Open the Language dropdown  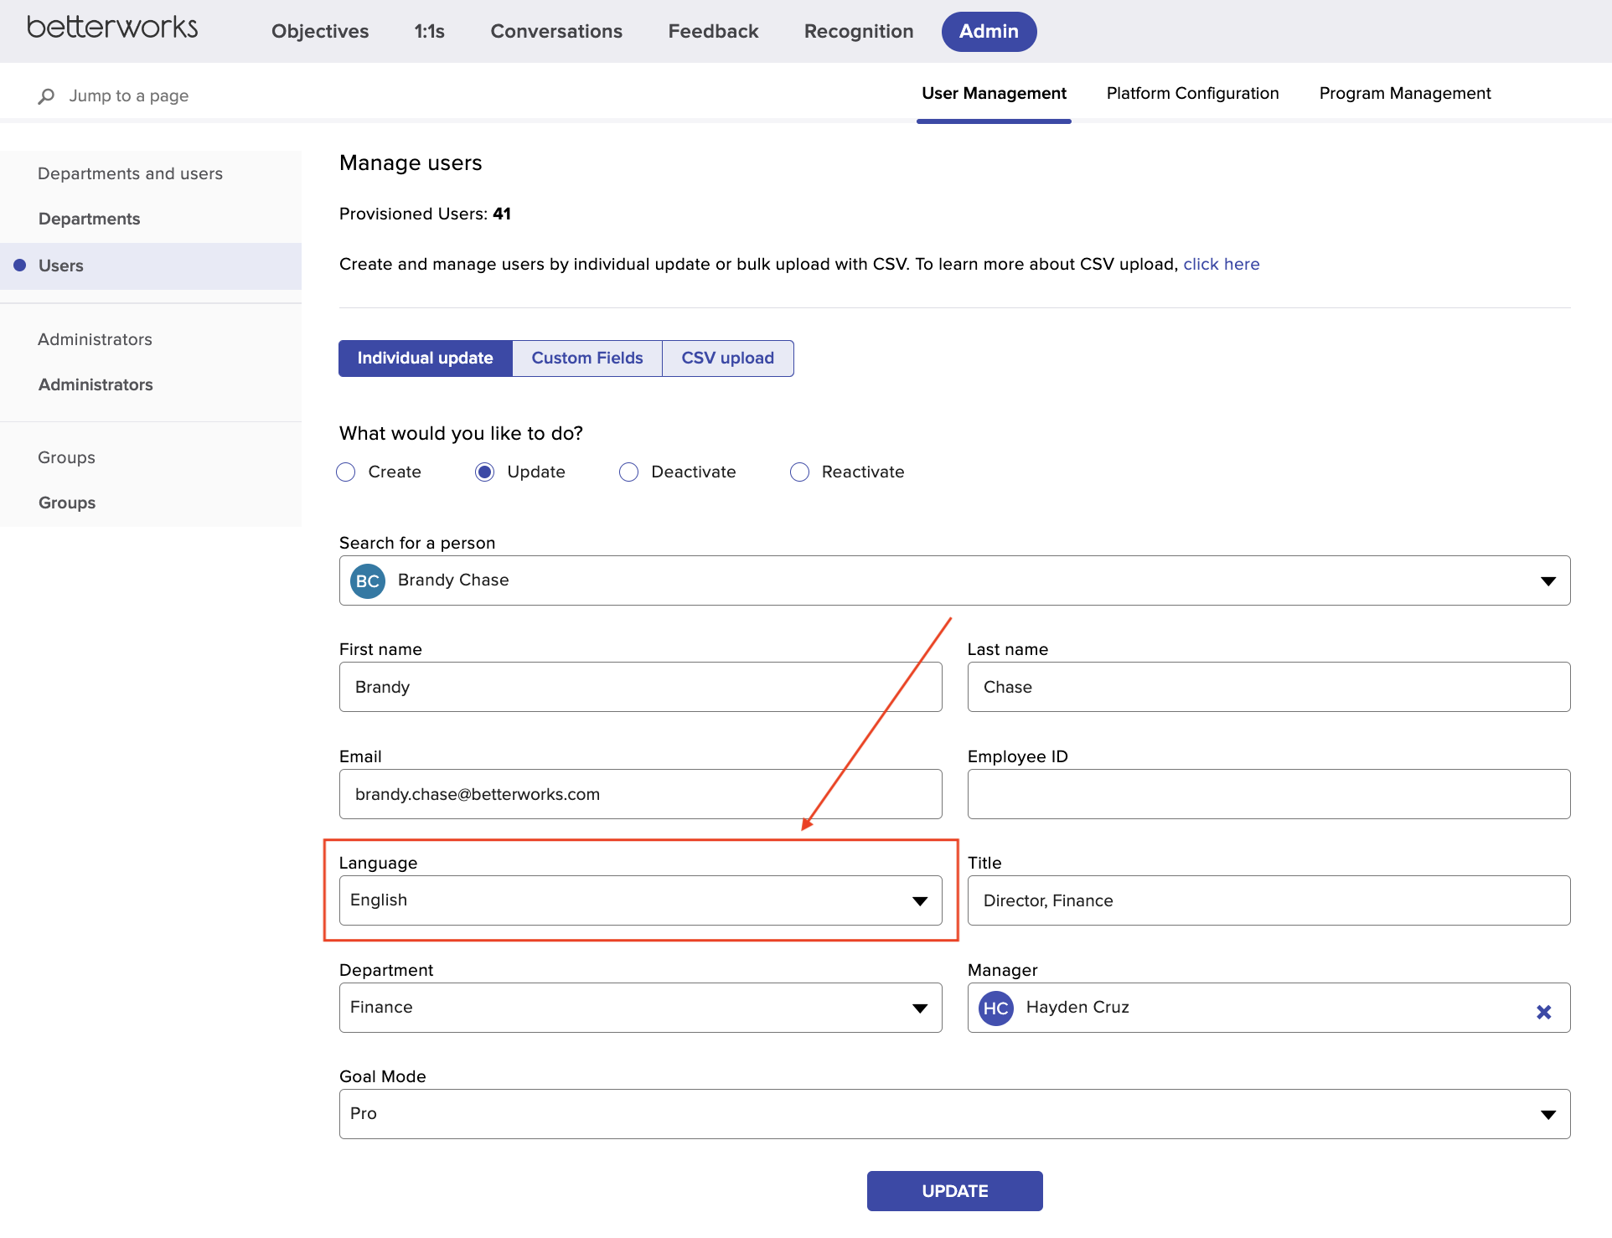(x=920, y=900)
